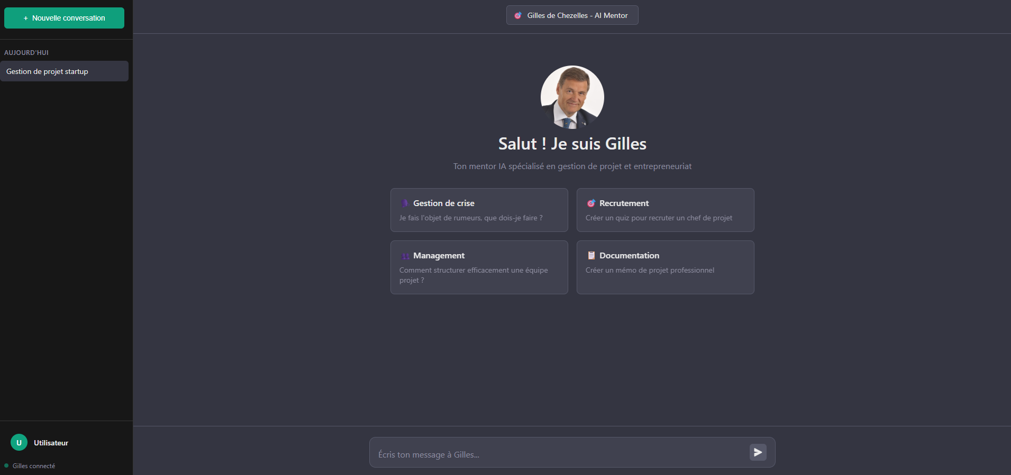Click Gilles' profile photo
Viewport: 1011px width, 475px height.
click(x=572, y=97)
